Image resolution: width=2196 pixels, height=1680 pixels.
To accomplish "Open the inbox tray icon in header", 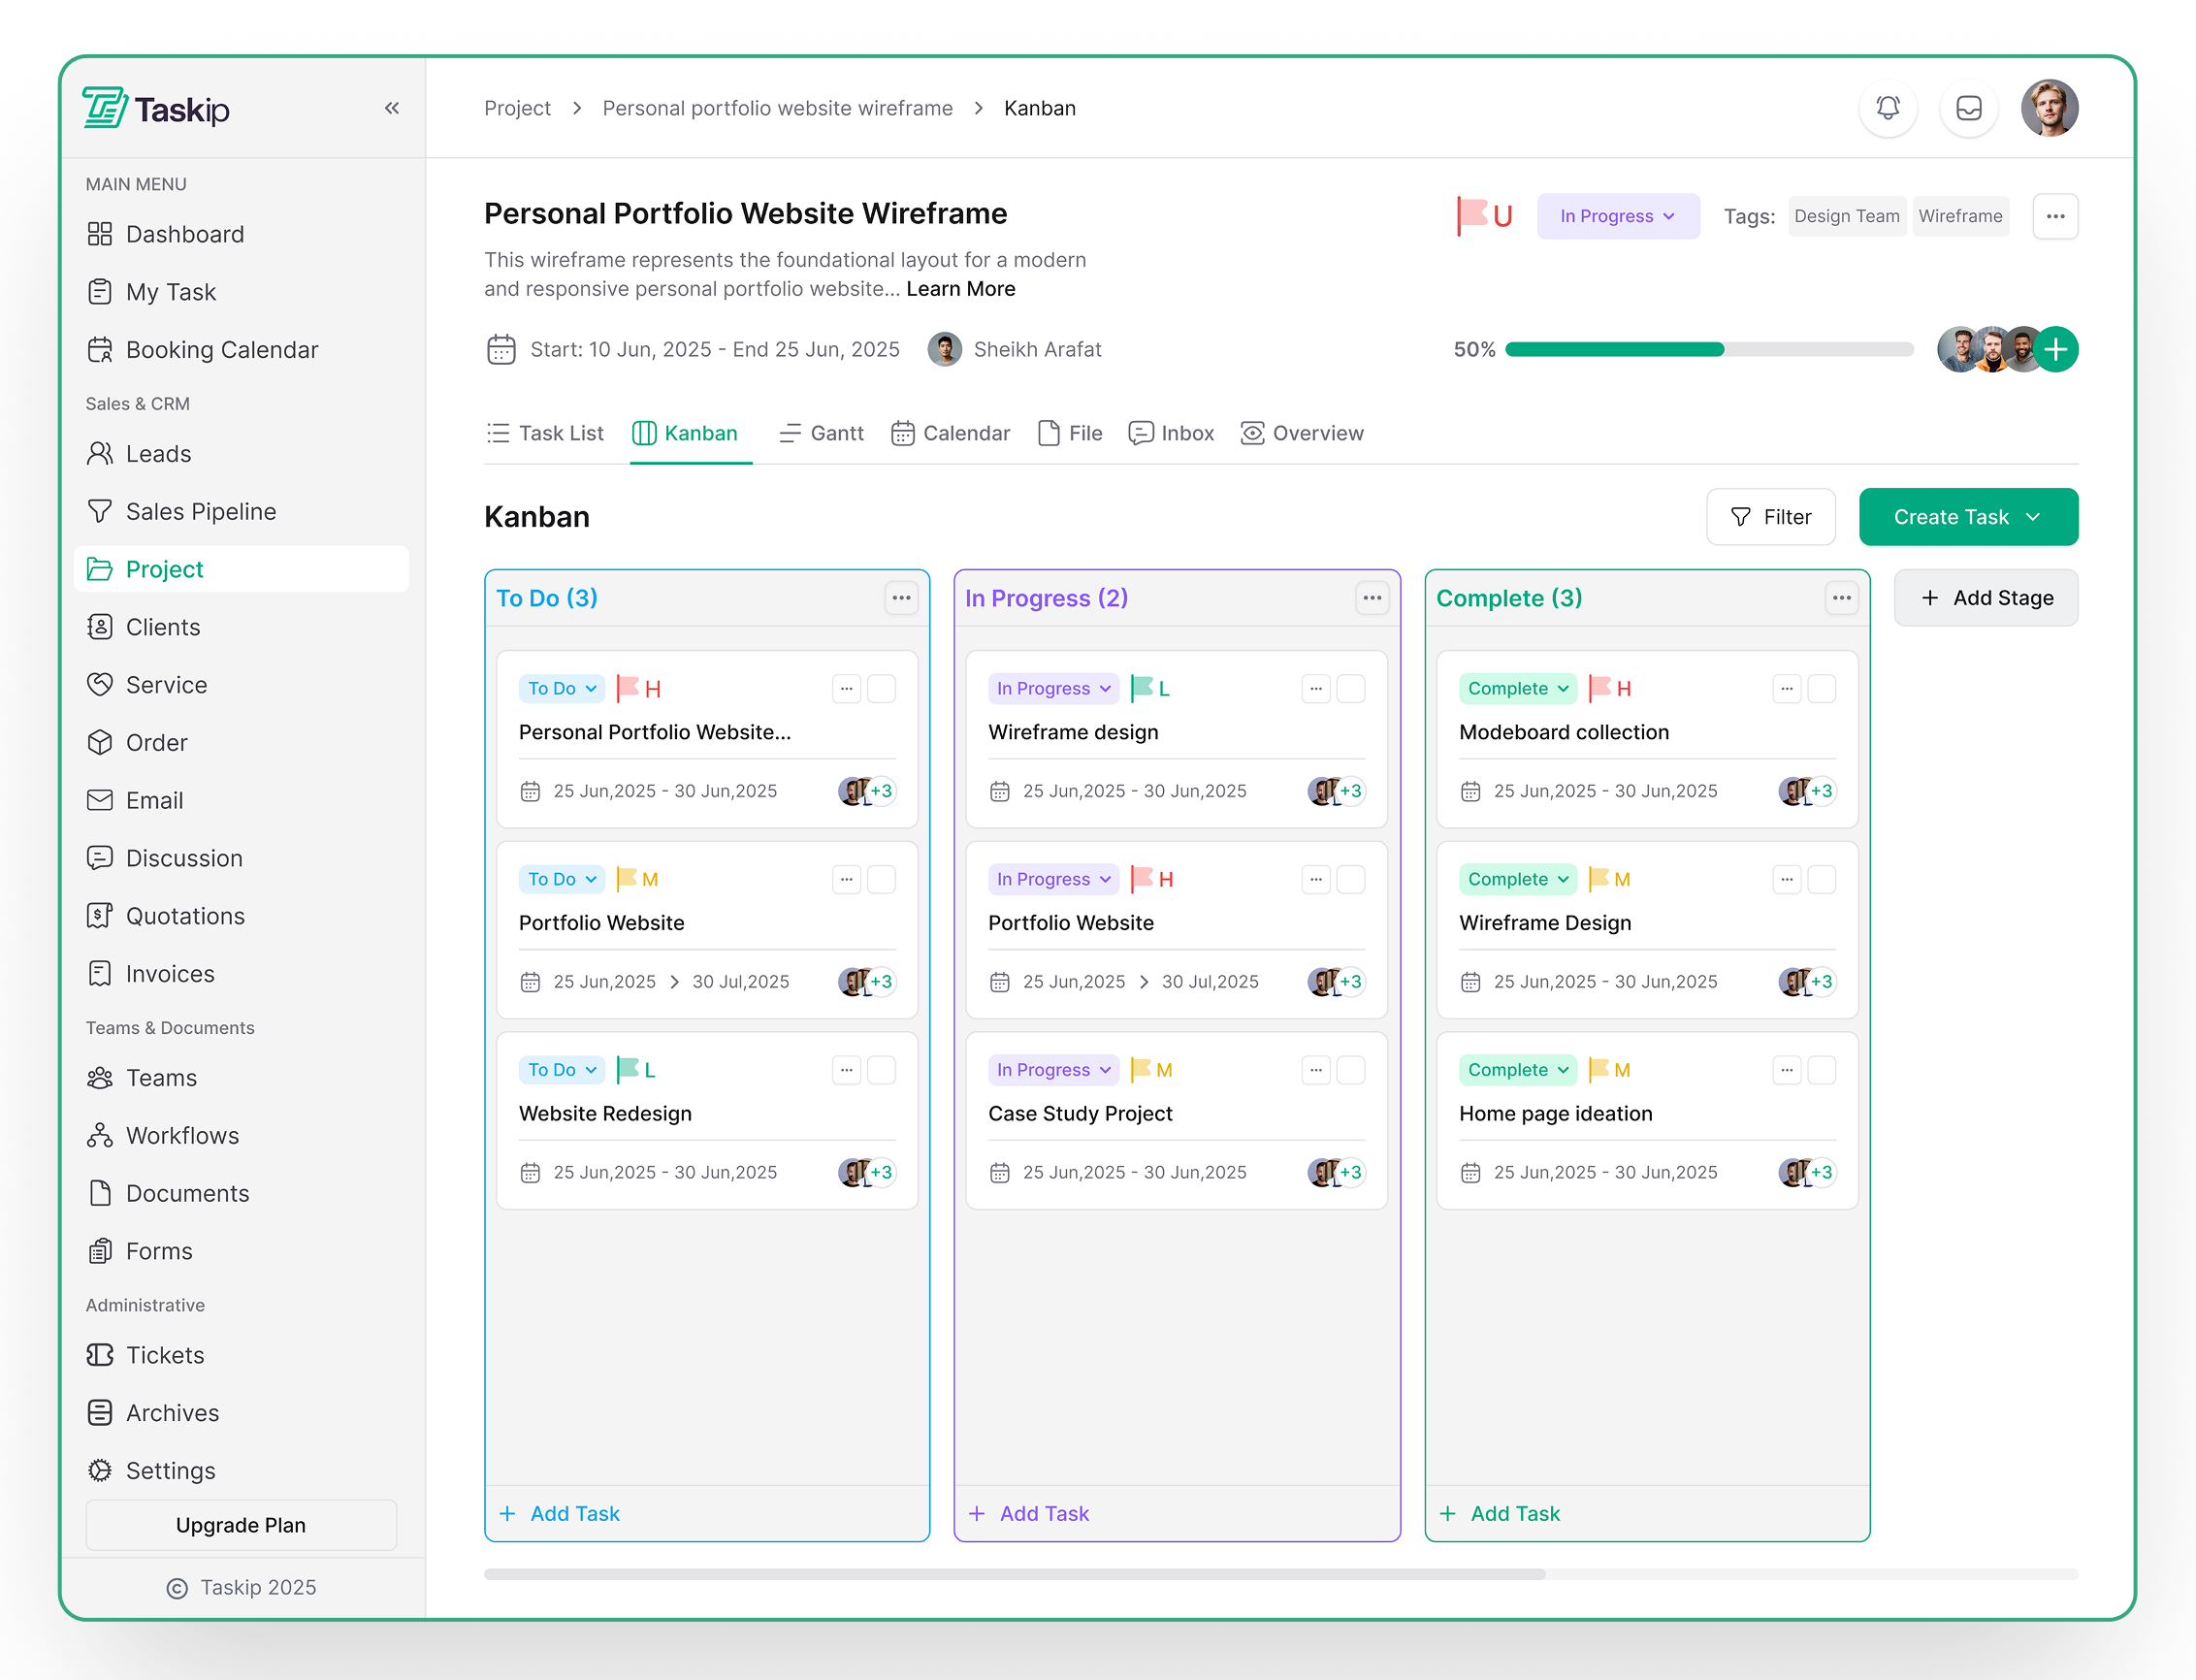I will pyautogui.click(x=1968, y=108).
